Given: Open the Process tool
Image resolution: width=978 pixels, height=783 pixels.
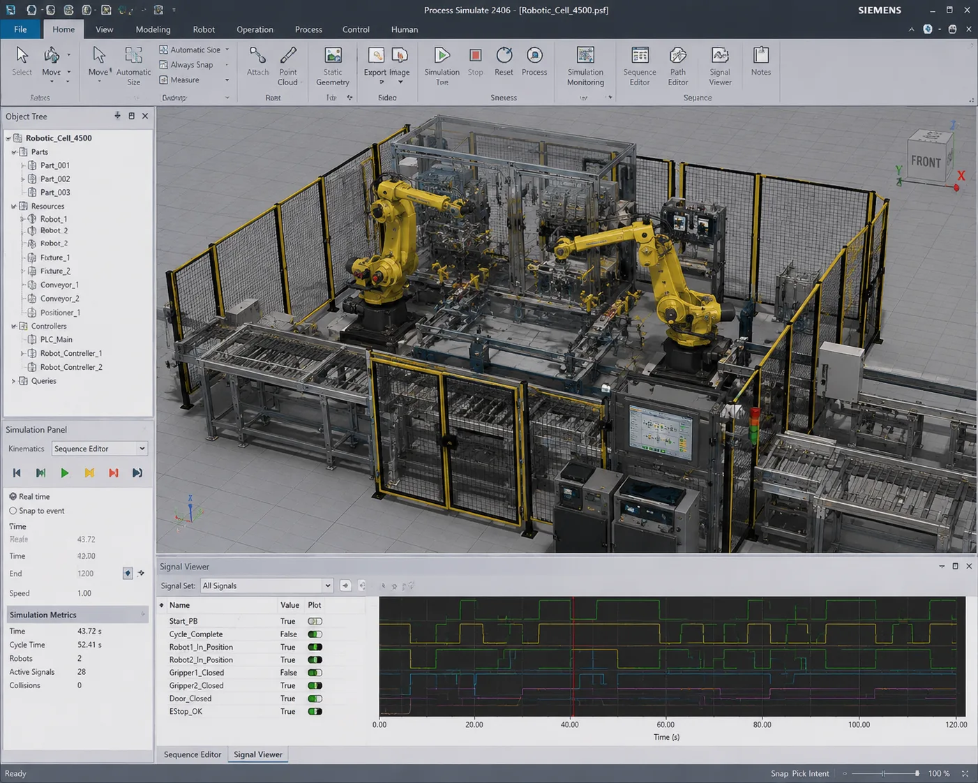Looking at the screenshot, I should [x=534, y=62].
